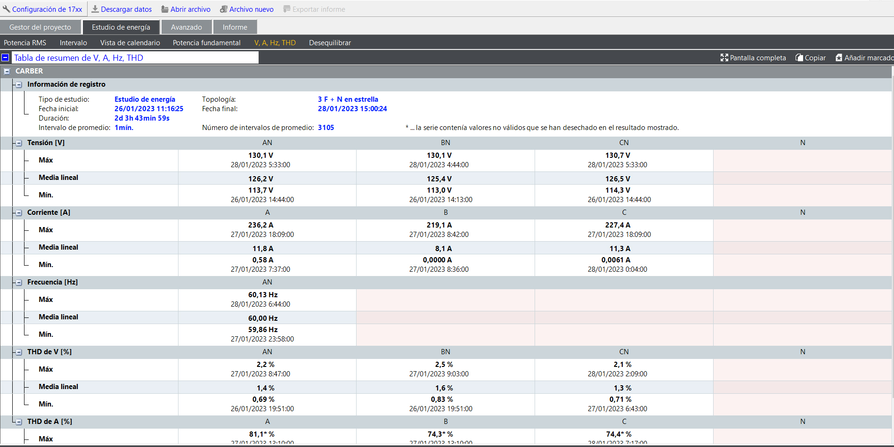Collapse the Tensión [V] section
The width and height of the screenshot is (894, 447).
click(x=19, y=143)
